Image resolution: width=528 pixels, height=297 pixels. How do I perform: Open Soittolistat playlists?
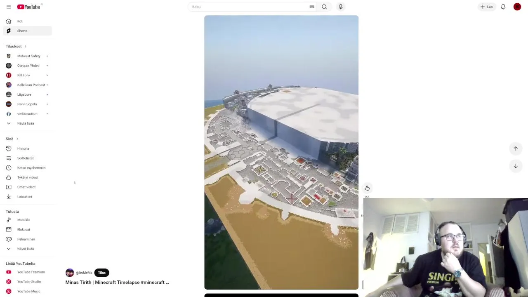click(28, 158)
